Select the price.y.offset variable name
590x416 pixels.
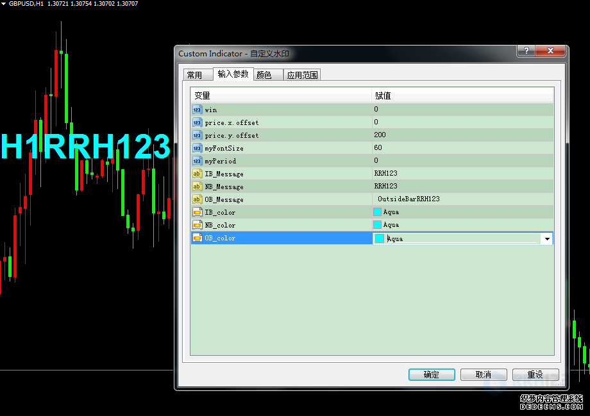pos(232,135)
